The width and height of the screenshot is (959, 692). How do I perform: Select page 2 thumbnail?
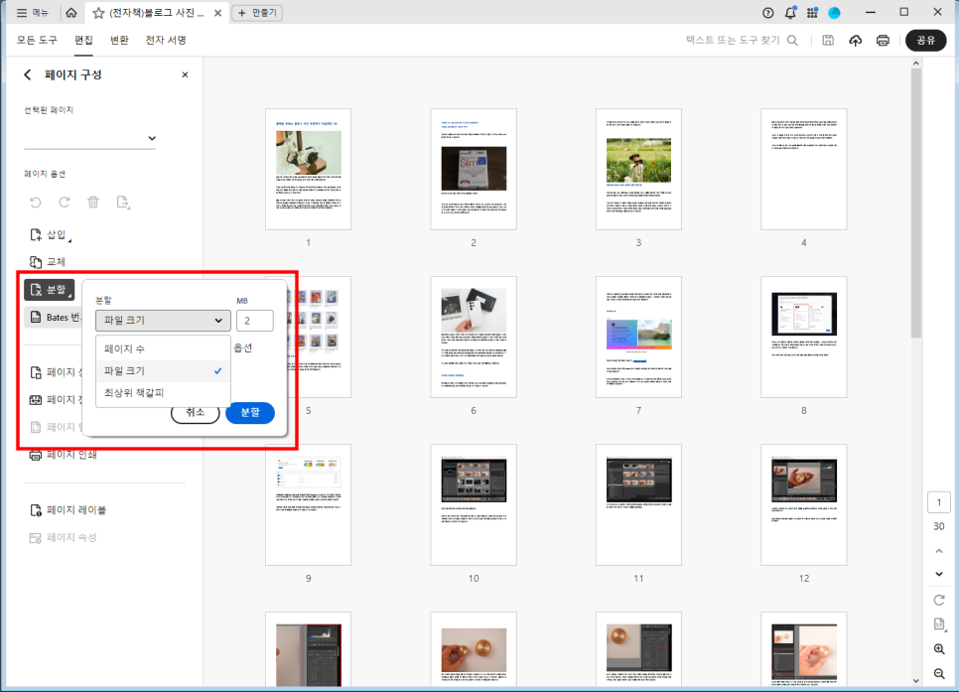[474, 170]
